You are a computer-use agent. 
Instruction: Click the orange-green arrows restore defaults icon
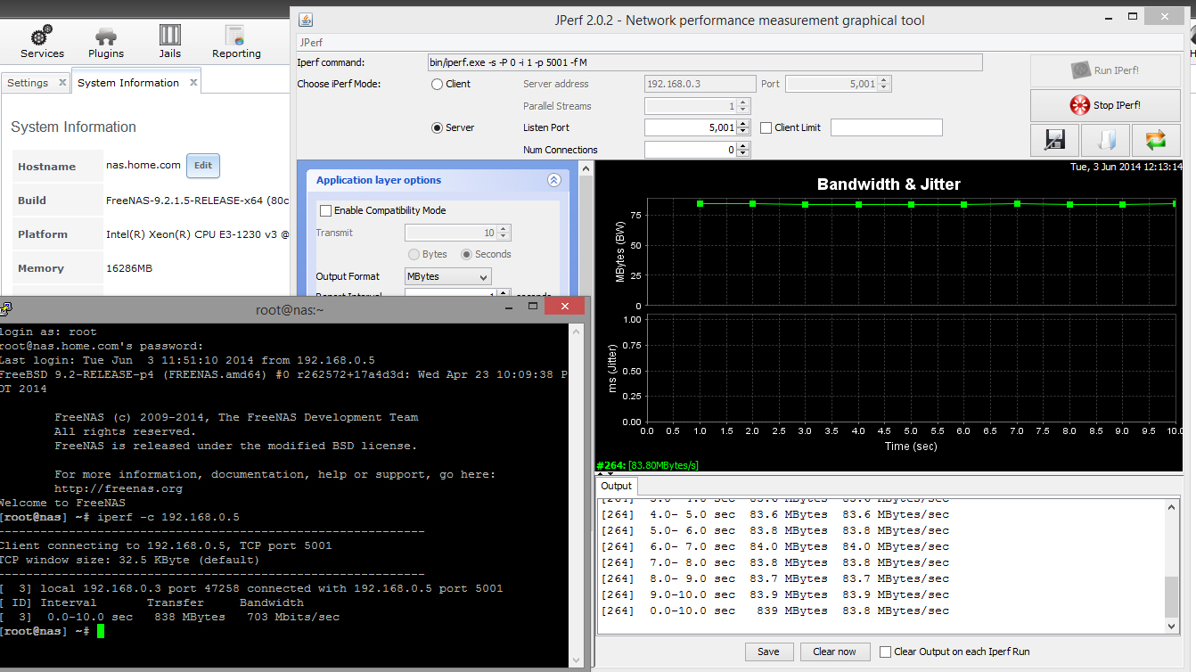[1155, 140]
